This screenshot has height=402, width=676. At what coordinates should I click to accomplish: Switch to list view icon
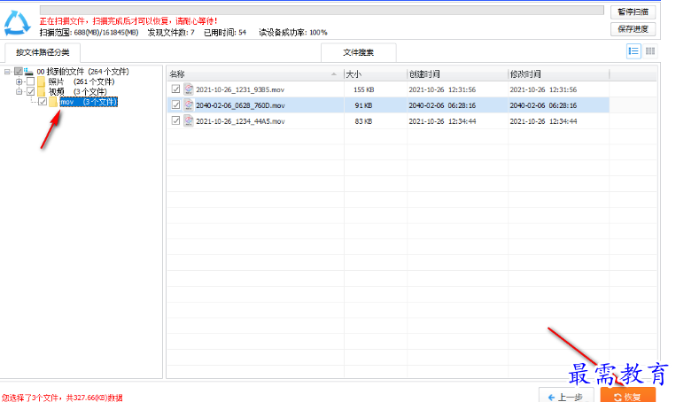click(633, 51)
